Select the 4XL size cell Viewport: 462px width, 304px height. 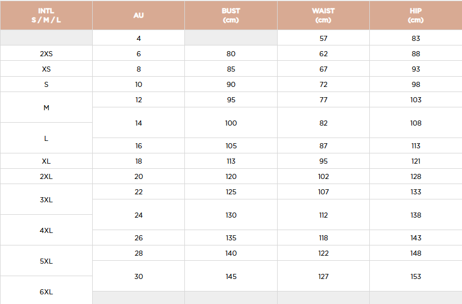point(46,230)
